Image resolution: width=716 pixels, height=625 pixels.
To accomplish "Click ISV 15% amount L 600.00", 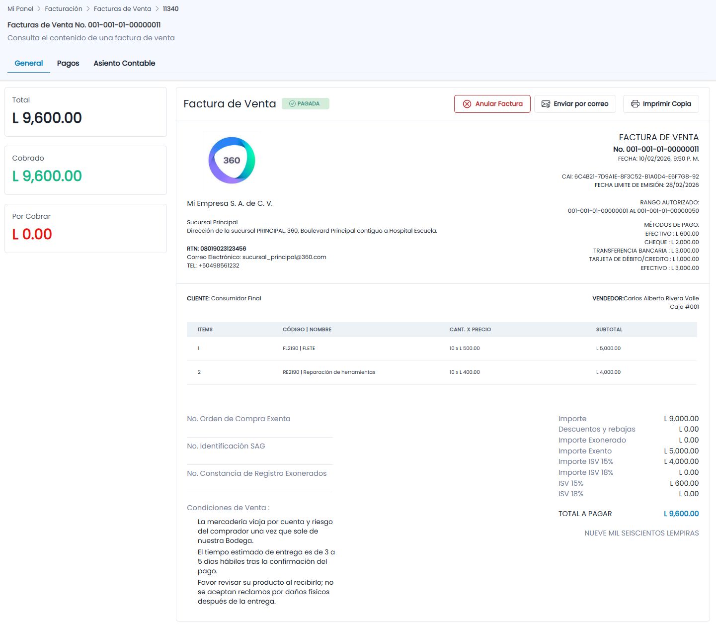I will [x=684, y=483].
